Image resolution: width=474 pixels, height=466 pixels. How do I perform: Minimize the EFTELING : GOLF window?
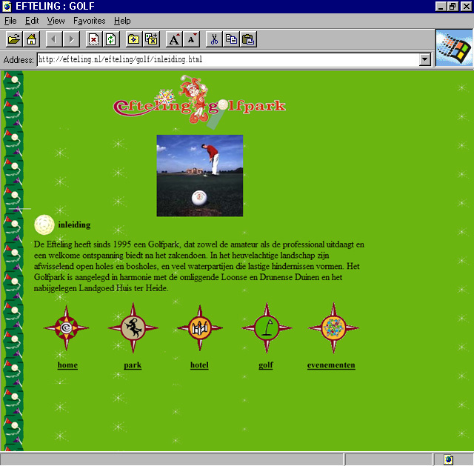(441, 7)
